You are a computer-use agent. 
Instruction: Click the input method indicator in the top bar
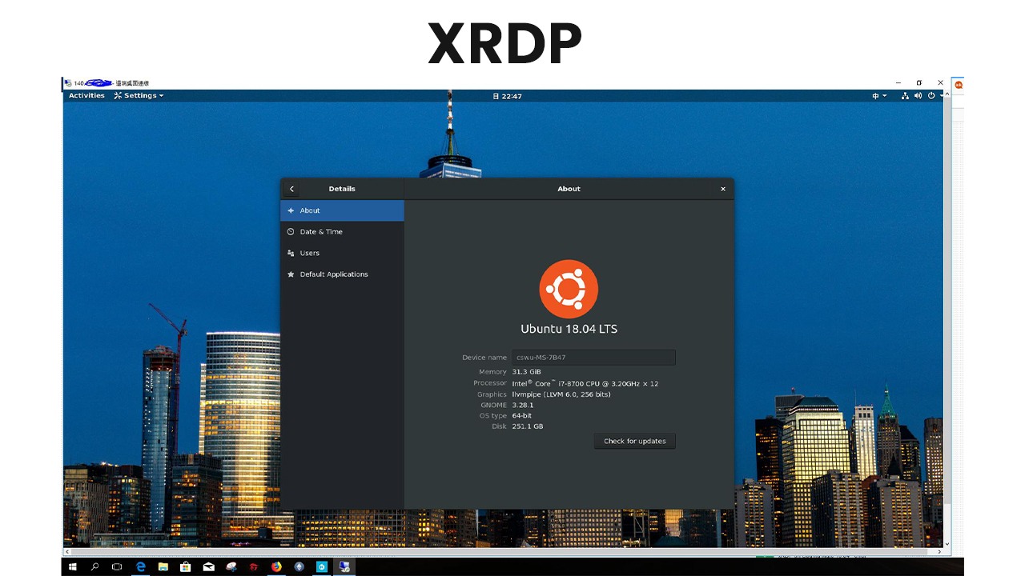pyautogui.click(x=874, y=96)
